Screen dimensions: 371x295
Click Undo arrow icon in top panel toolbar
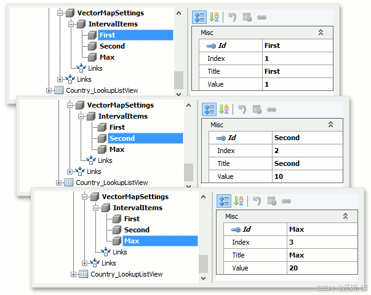tap(233, 17)
